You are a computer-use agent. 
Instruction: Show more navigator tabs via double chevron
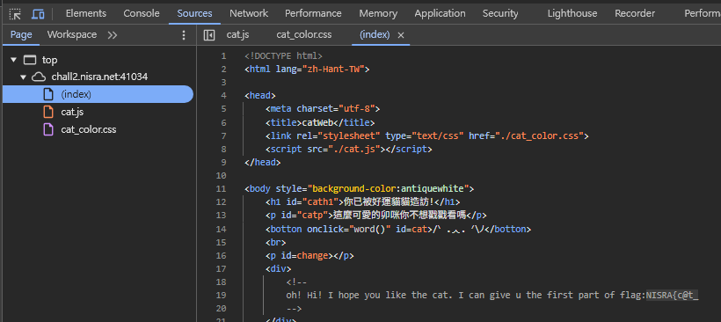click(113, 35)
